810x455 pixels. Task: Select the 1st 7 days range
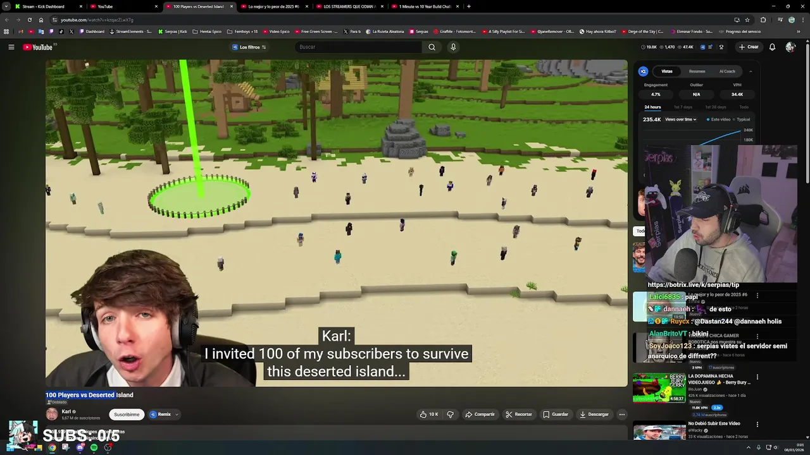(x=683, y=107)
